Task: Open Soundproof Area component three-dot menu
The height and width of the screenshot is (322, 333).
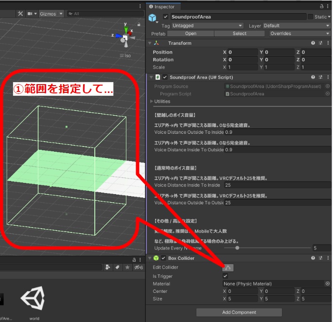Action: pyautogui.click(x=328, y=77)
